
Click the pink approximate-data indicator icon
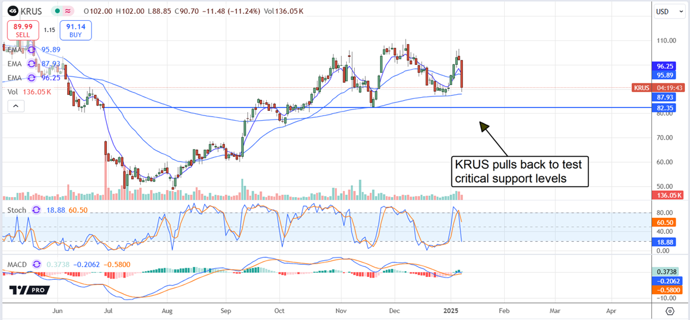click(69, 11)
